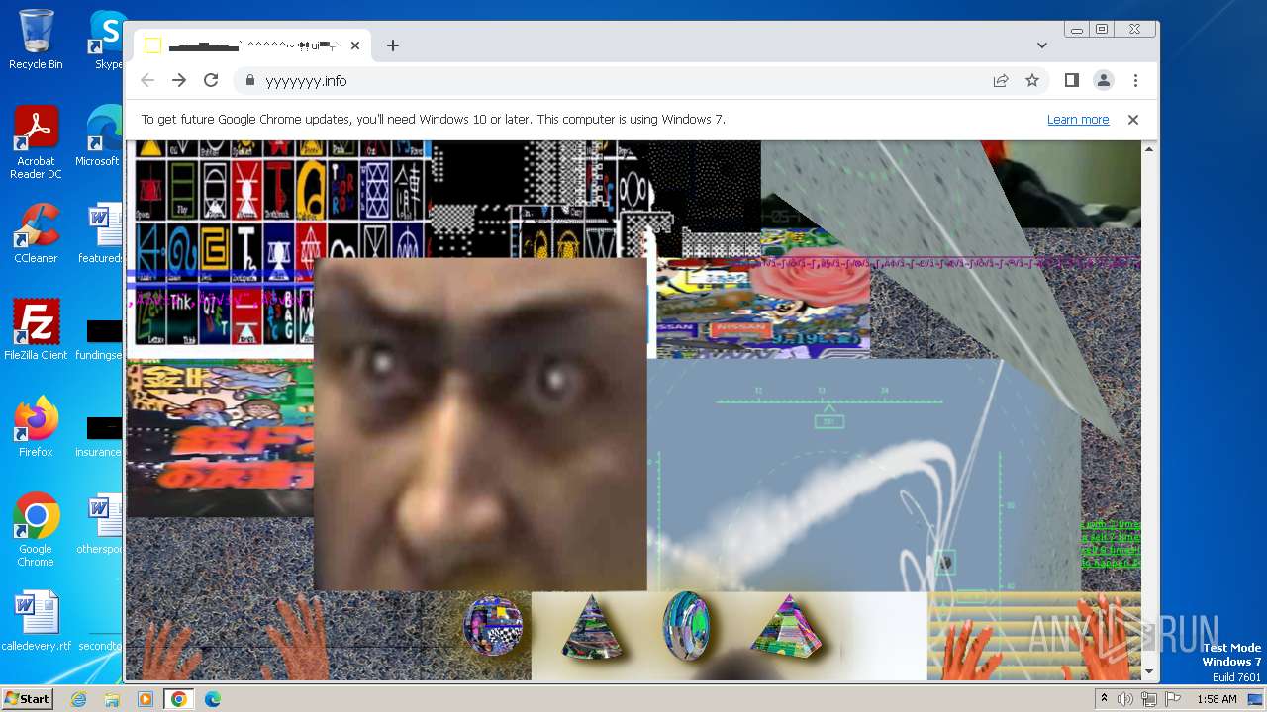Open the calledevery.rtf desktop file
The height and width of the screenshot is (712, 1267).
[x=36, y=621]
